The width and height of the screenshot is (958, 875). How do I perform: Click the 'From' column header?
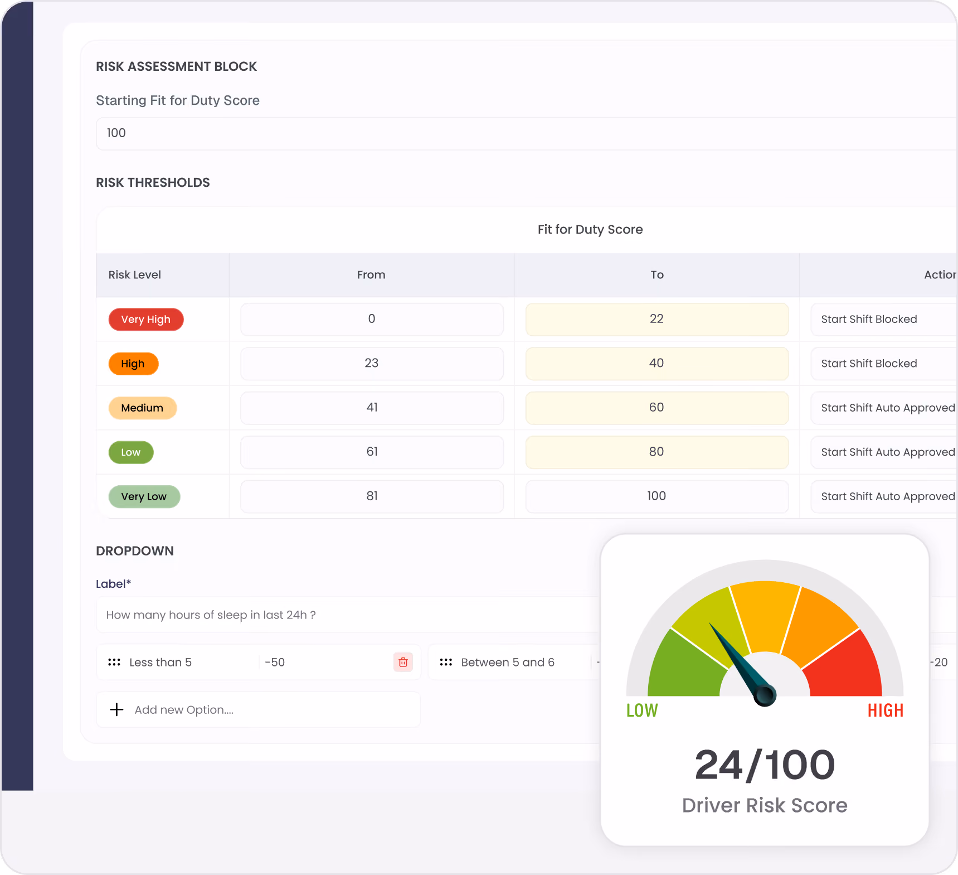pyautogui.click(x=371, y=275)
